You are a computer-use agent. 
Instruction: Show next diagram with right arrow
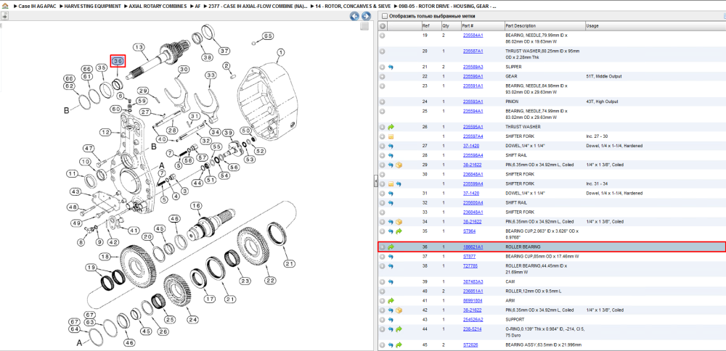click(x=366, y=16)
